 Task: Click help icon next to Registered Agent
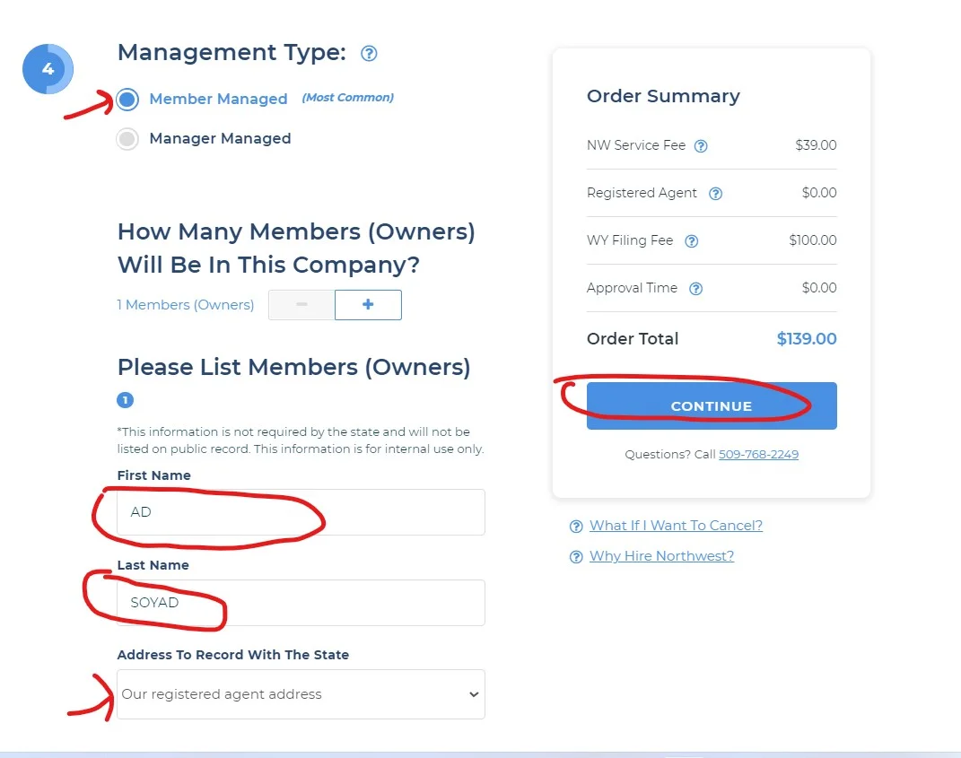point(715,194)
